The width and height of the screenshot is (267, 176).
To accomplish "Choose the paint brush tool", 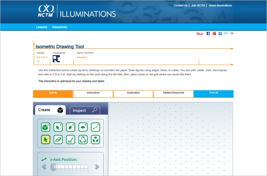I will coord(70,140).
